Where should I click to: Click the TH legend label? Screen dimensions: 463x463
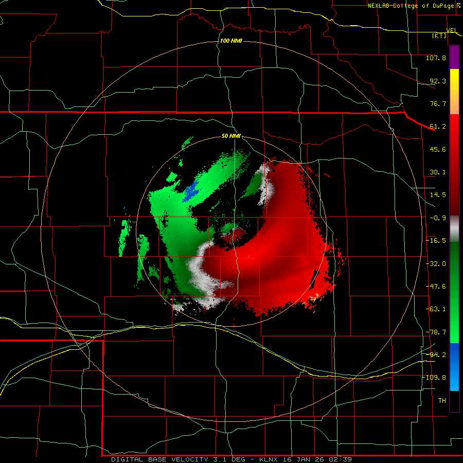click(442, 401)
